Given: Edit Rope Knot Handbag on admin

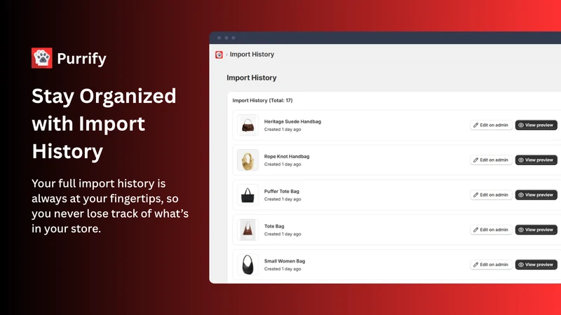Looking at the screenshot, I should (491, 160).
